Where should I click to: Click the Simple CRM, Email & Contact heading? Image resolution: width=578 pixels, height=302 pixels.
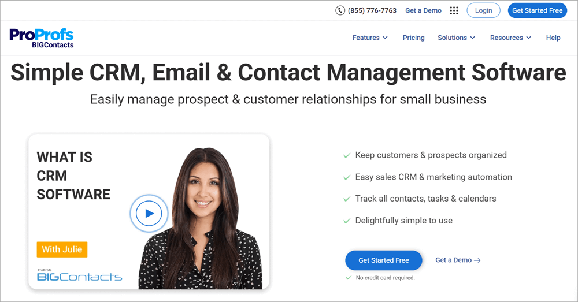288,72
